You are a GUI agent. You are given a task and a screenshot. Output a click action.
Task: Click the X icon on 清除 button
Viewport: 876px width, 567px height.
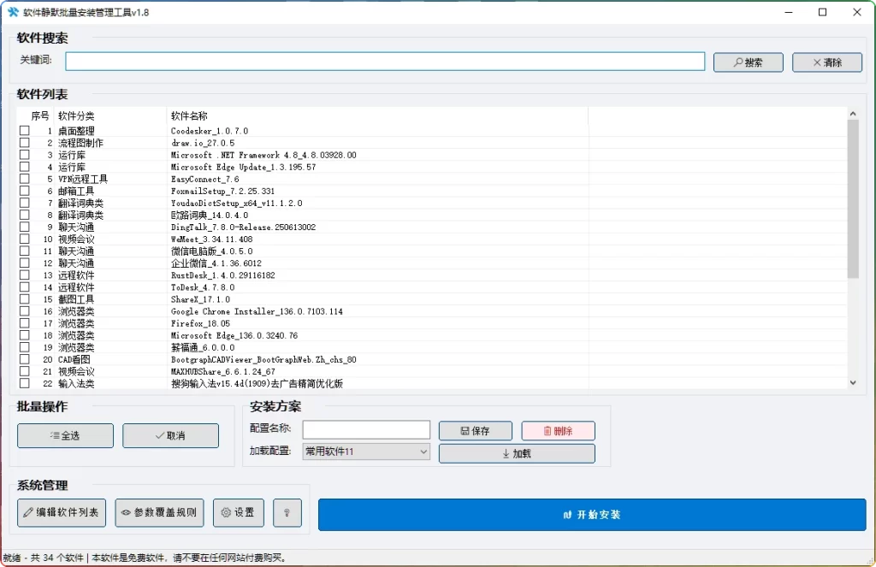coord(816,61)
